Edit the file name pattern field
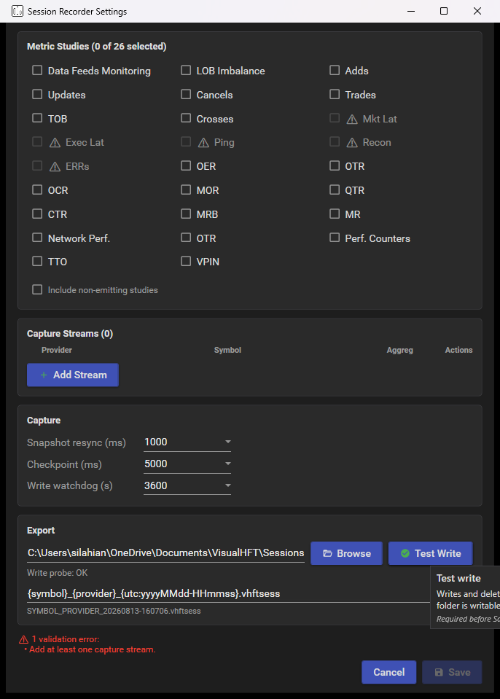Viewport: 500px width, 699px height. click(228, 594)
